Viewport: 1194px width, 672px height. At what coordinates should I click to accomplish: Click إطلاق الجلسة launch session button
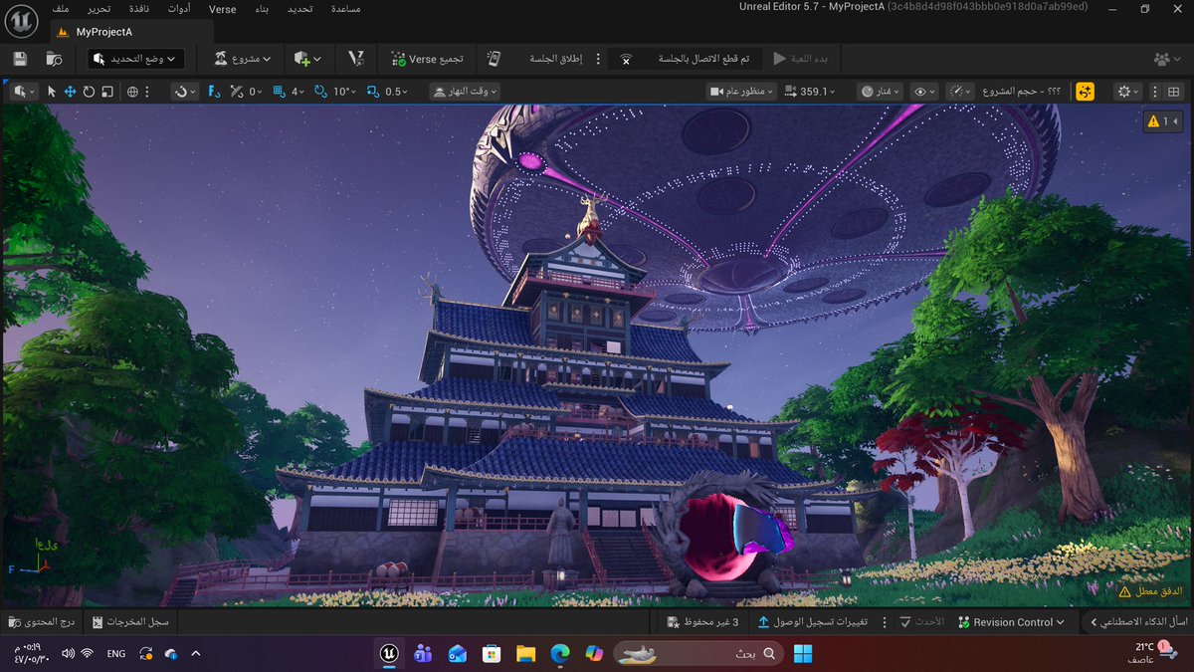(x=554, y=59)
